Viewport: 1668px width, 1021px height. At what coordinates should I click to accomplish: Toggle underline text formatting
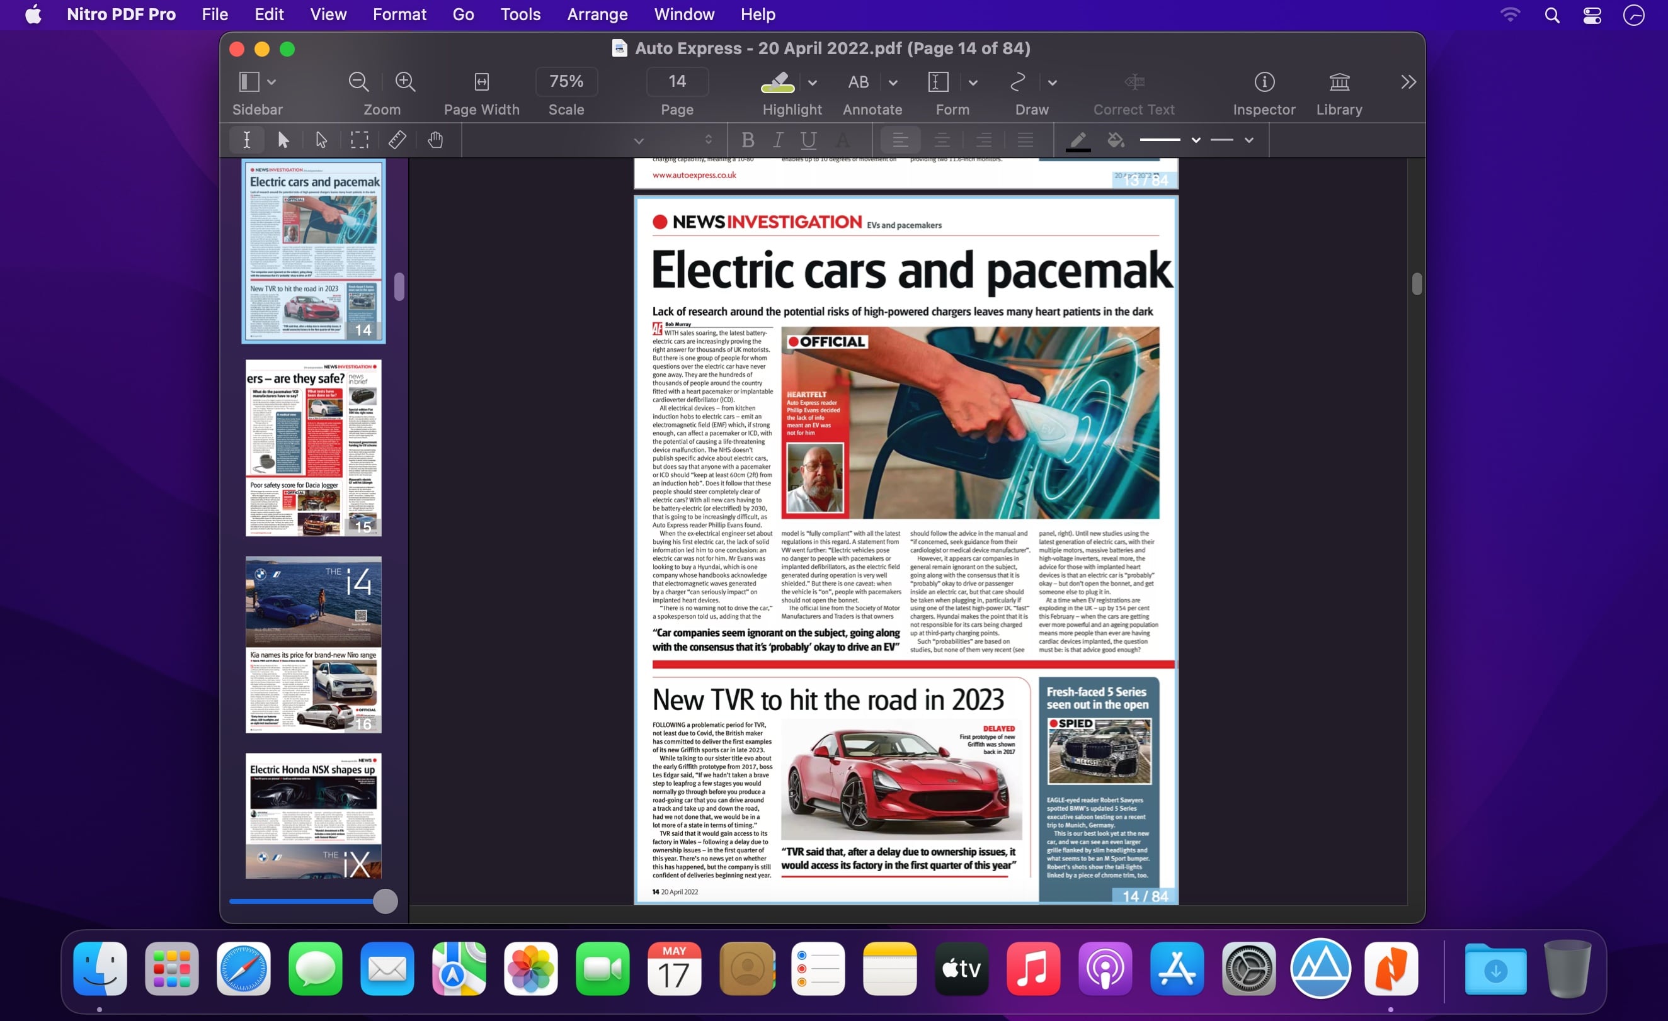pos(810,139)
